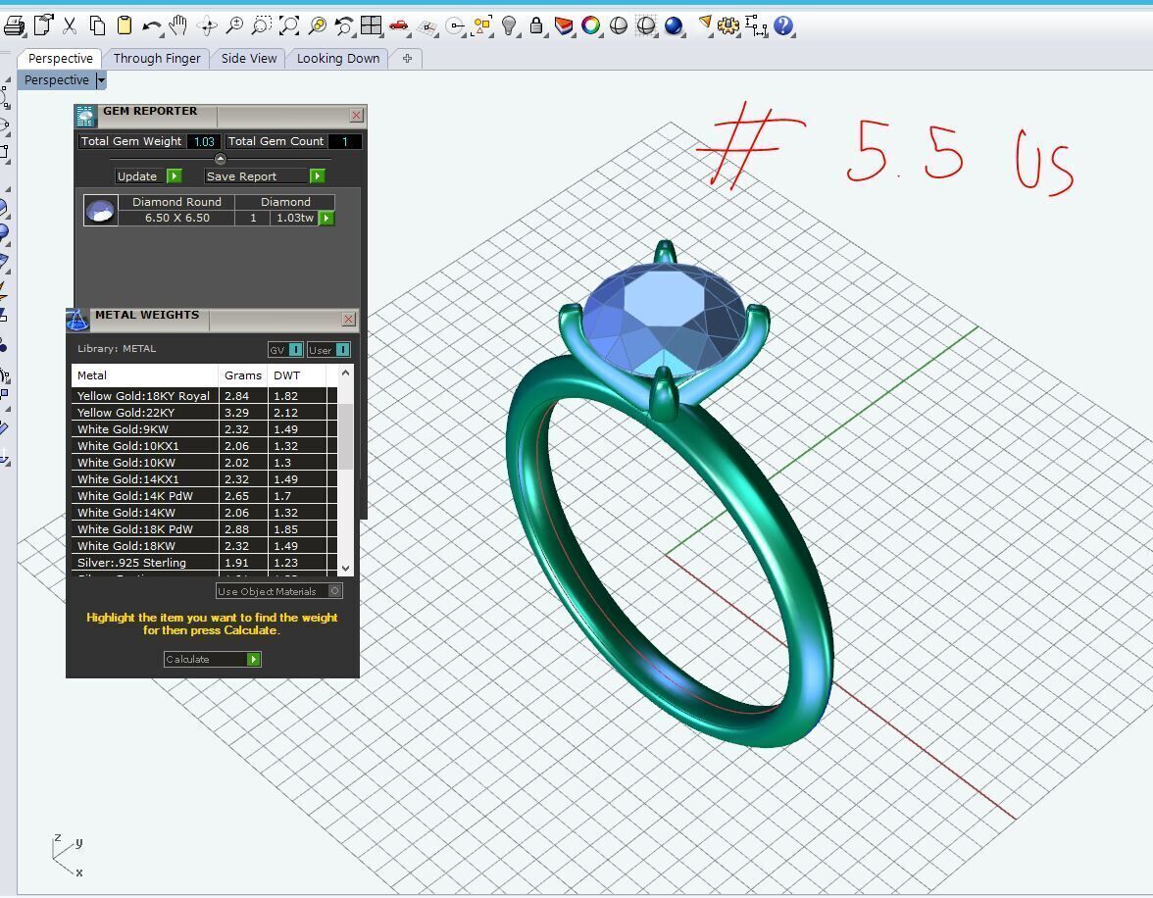Click the red car view icon

399,26
